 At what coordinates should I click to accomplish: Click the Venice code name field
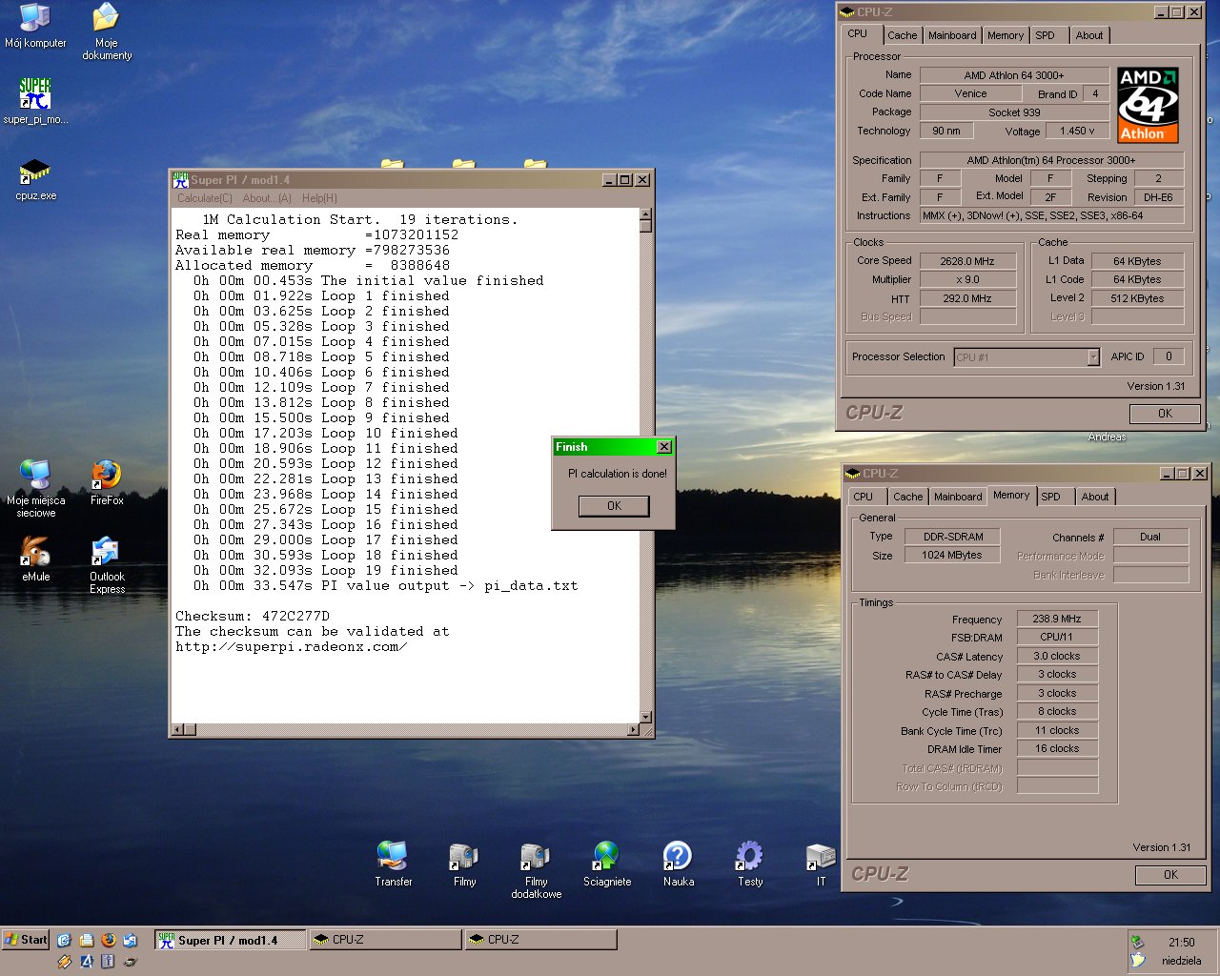[x=970, y=93]
